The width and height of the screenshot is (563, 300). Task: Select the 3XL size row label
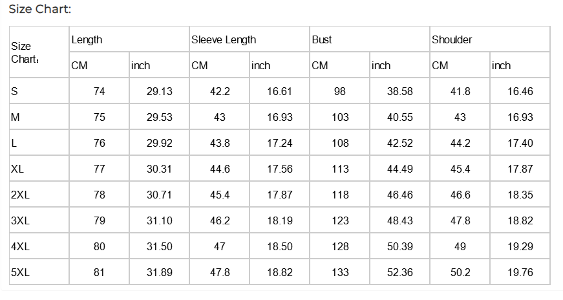click(x=20, y=220)
